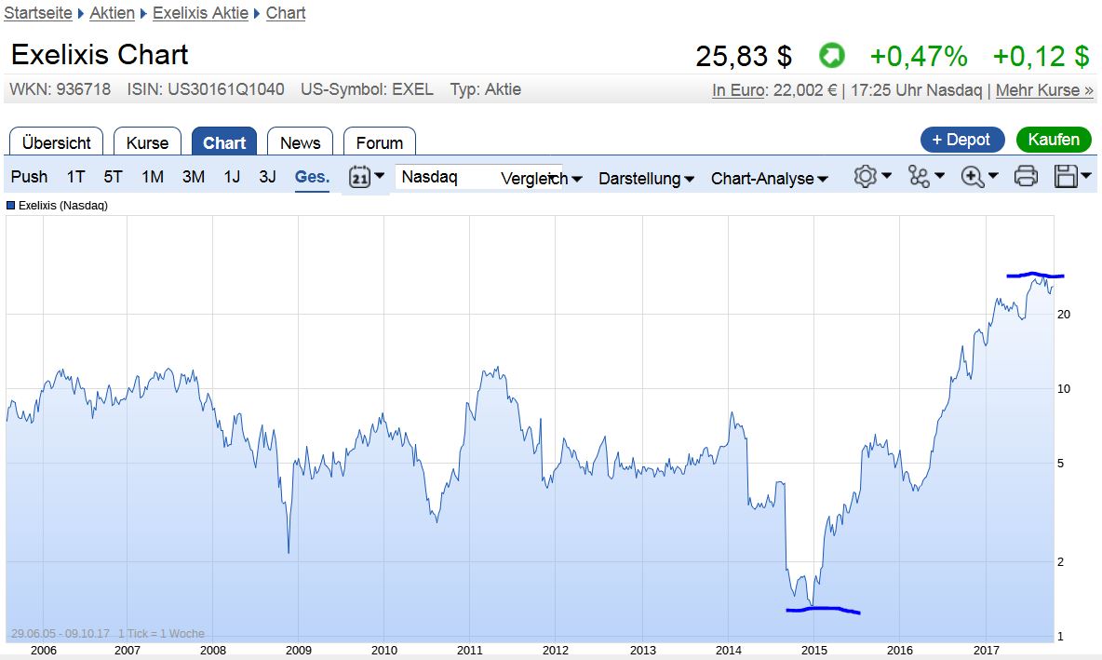Enable the Push live update mode
The image size is (1102, 660).
pos(29,177)
